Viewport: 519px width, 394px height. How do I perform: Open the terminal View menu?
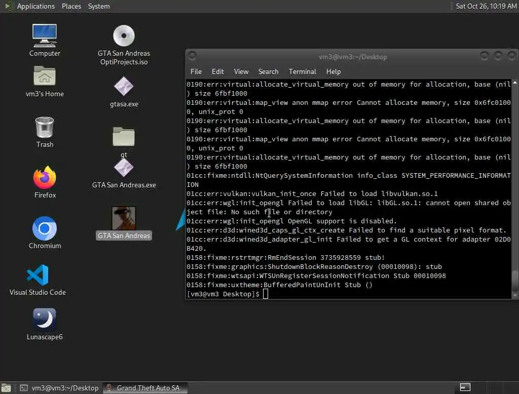tap(241, 71)
